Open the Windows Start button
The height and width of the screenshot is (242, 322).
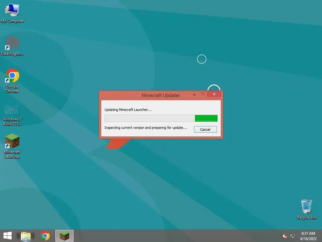click(8, 236)
